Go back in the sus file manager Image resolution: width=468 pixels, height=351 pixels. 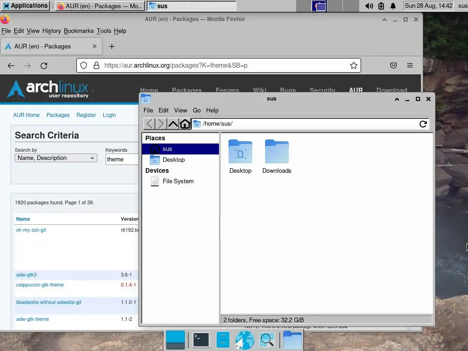pos(149,123)
